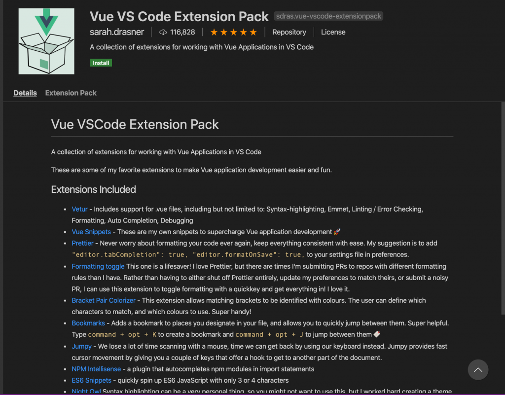Open the Prettier extension link
The height and width of the screenshot is (395, 505).
pyautogui.click(x=82, y=243)
